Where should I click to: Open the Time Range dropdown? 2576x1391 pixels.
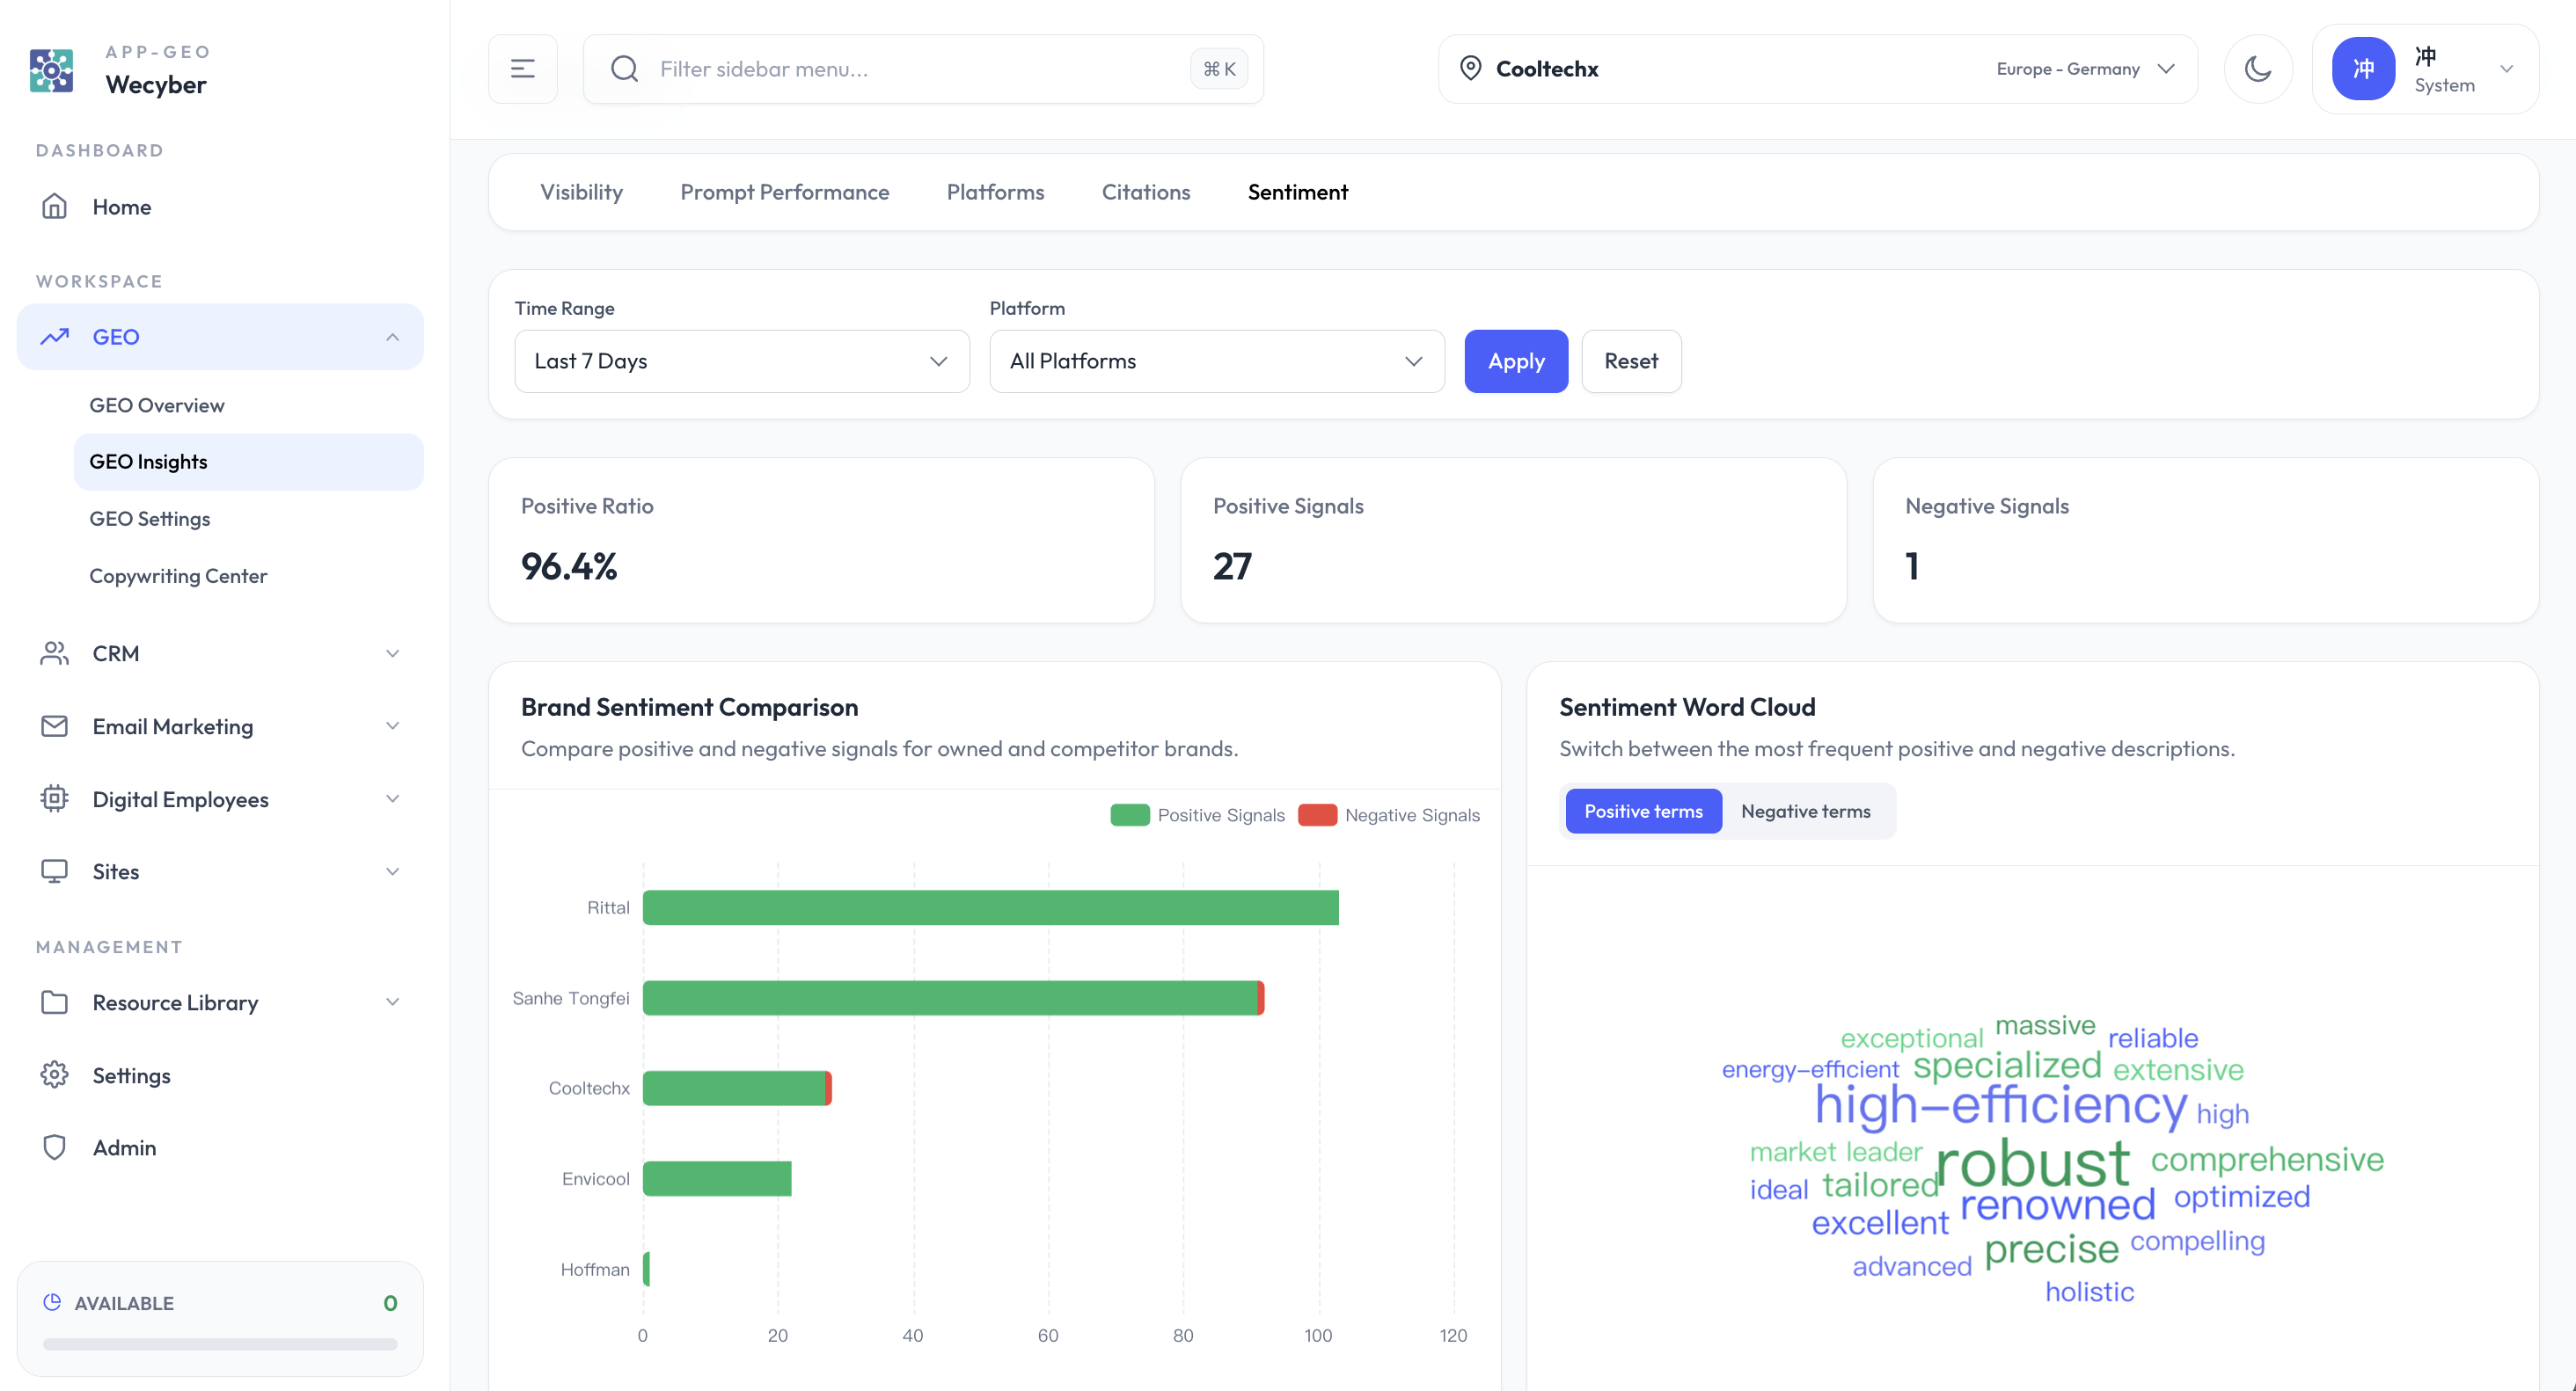(x=742, y=360)
